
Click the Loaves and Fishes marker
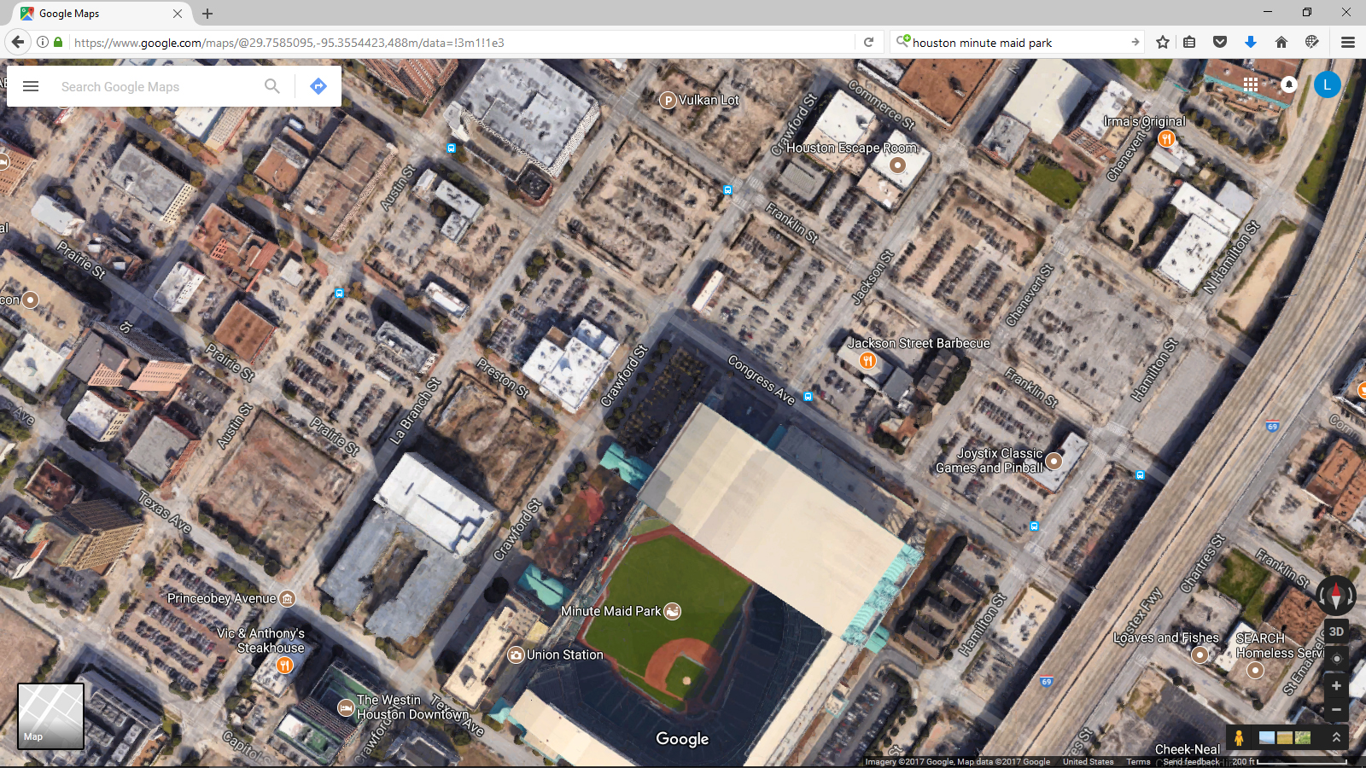point(1200,655)
